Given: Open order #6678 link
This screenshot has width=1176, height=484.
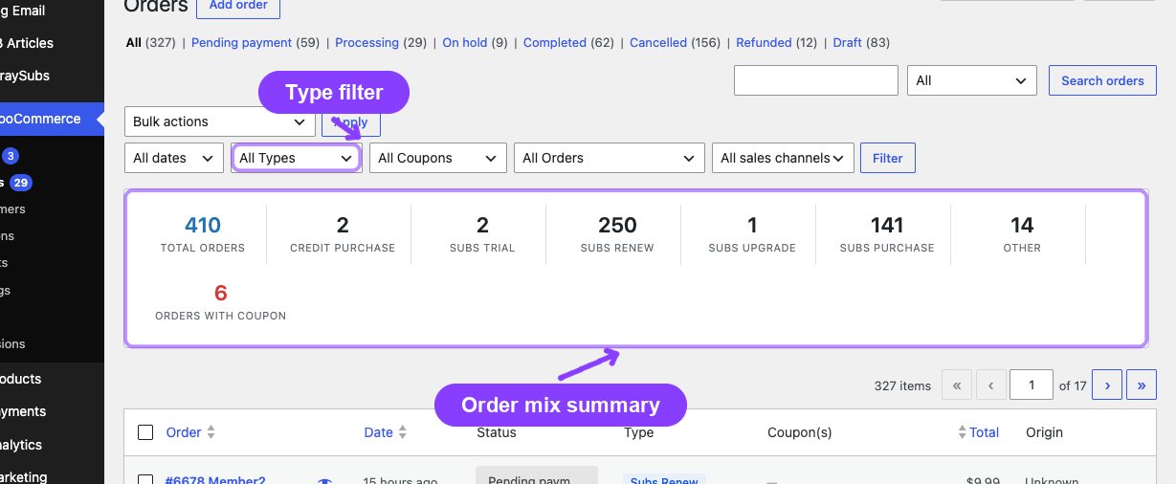Looking at the screenshot, I should click(x=215, y=480).
